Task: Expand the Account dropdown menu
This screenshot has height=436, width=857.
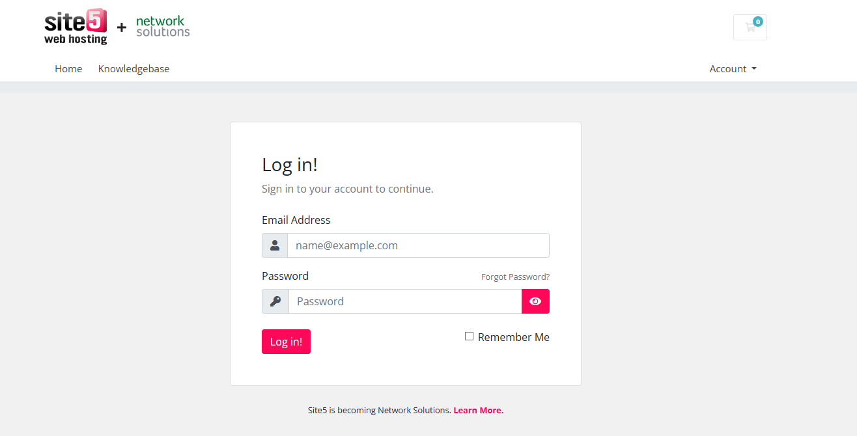Action: pos(733,69)
